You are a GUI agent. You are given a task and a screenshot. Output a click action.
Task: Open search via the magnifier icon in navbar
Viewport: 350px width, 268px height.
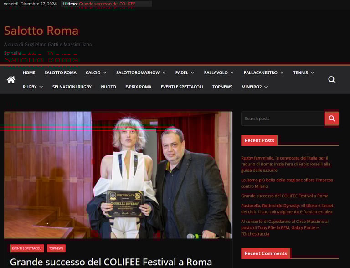click(x=332, y=80)
